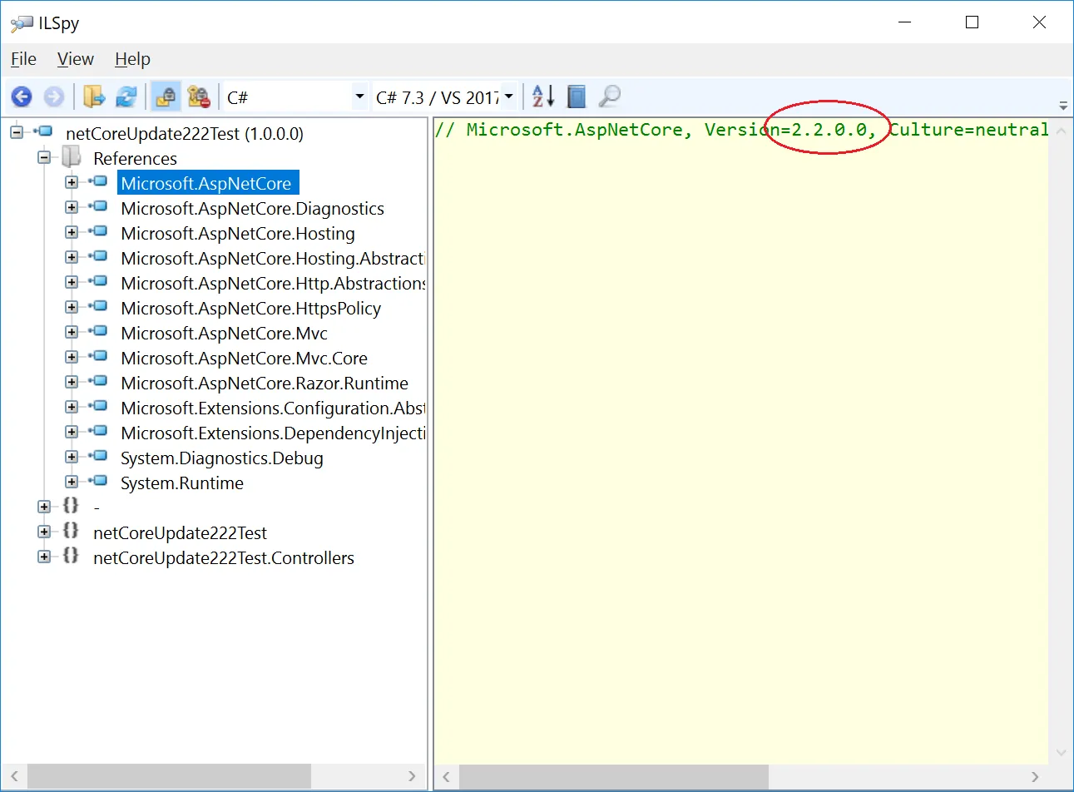
Task: Click the netCoreUpdate222Test namespace braces icon
Action: (x=72, y=530)
